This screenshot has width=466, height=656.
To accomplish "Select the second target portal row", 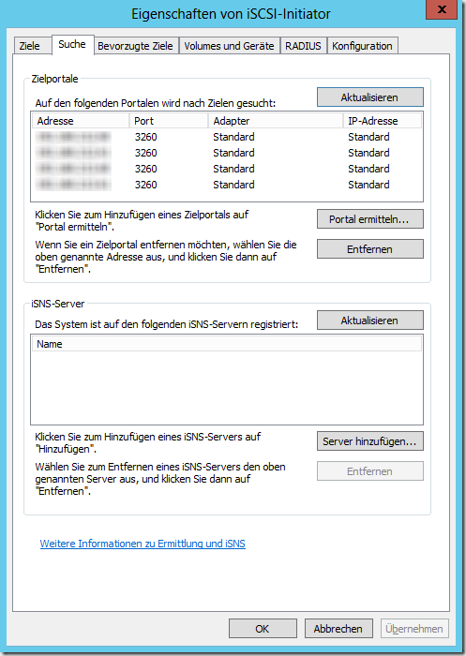I will tap(227, 153).
